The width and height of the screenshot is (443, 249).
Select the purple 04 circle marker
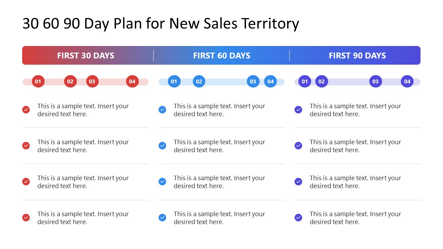click(x=407, y=82)
